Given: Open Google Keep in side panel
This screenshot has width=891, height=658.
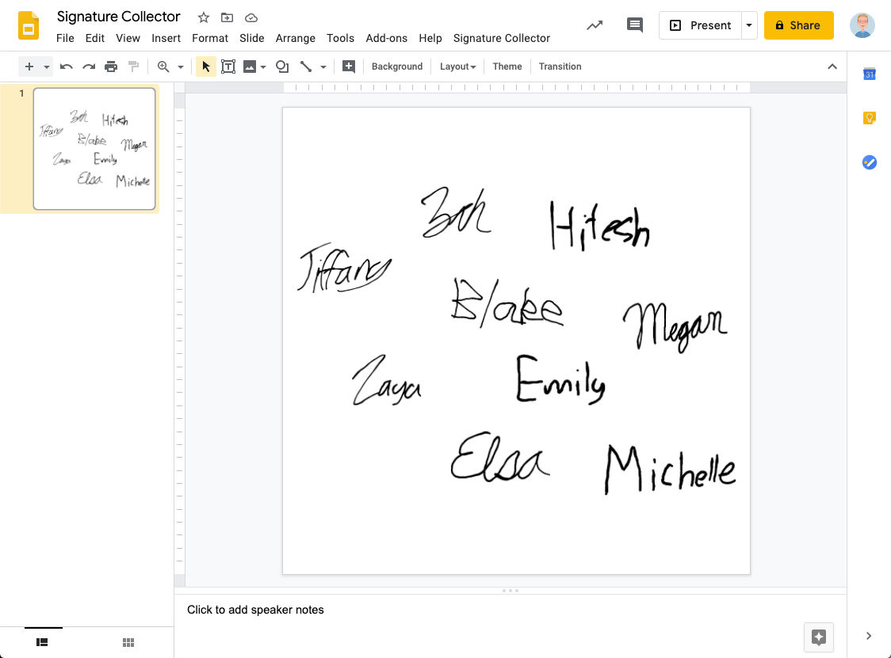Looking at the screenshot, I should point(869,118).
